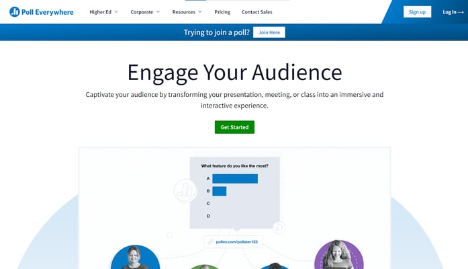Click the Join Here button
This screenshot has height=269, width=468.
pos(269,32)
